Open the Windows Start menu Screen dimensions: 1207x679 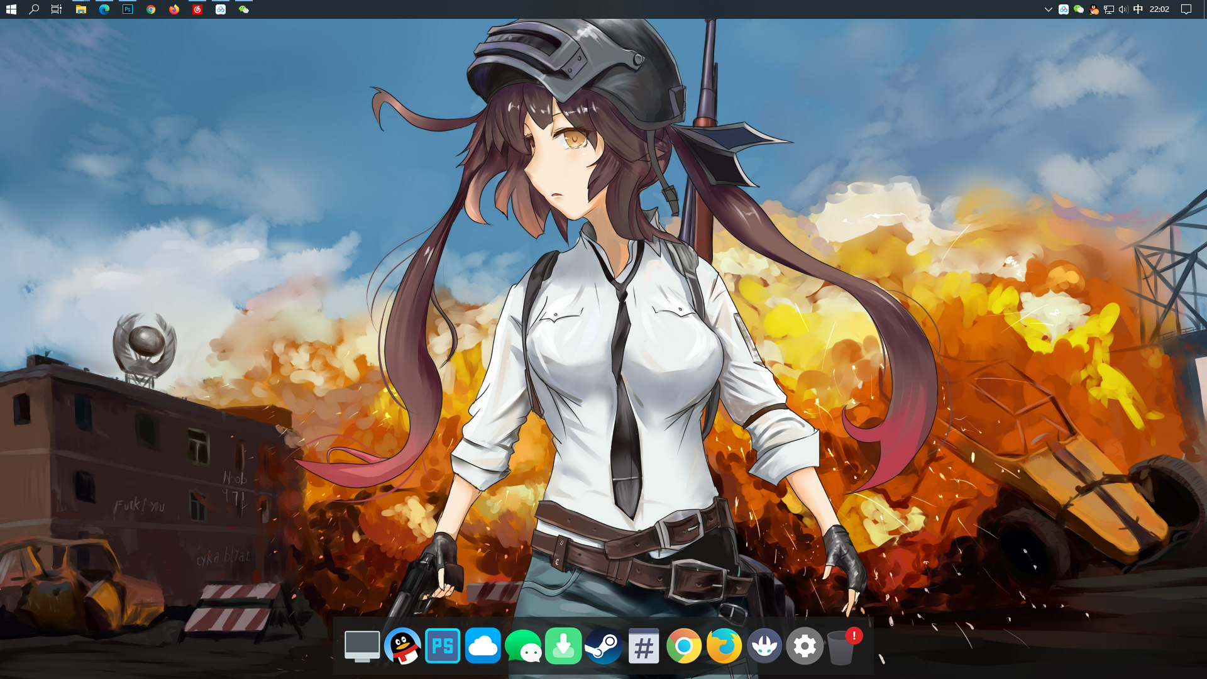pyautogui.click(x=11, y=9)
